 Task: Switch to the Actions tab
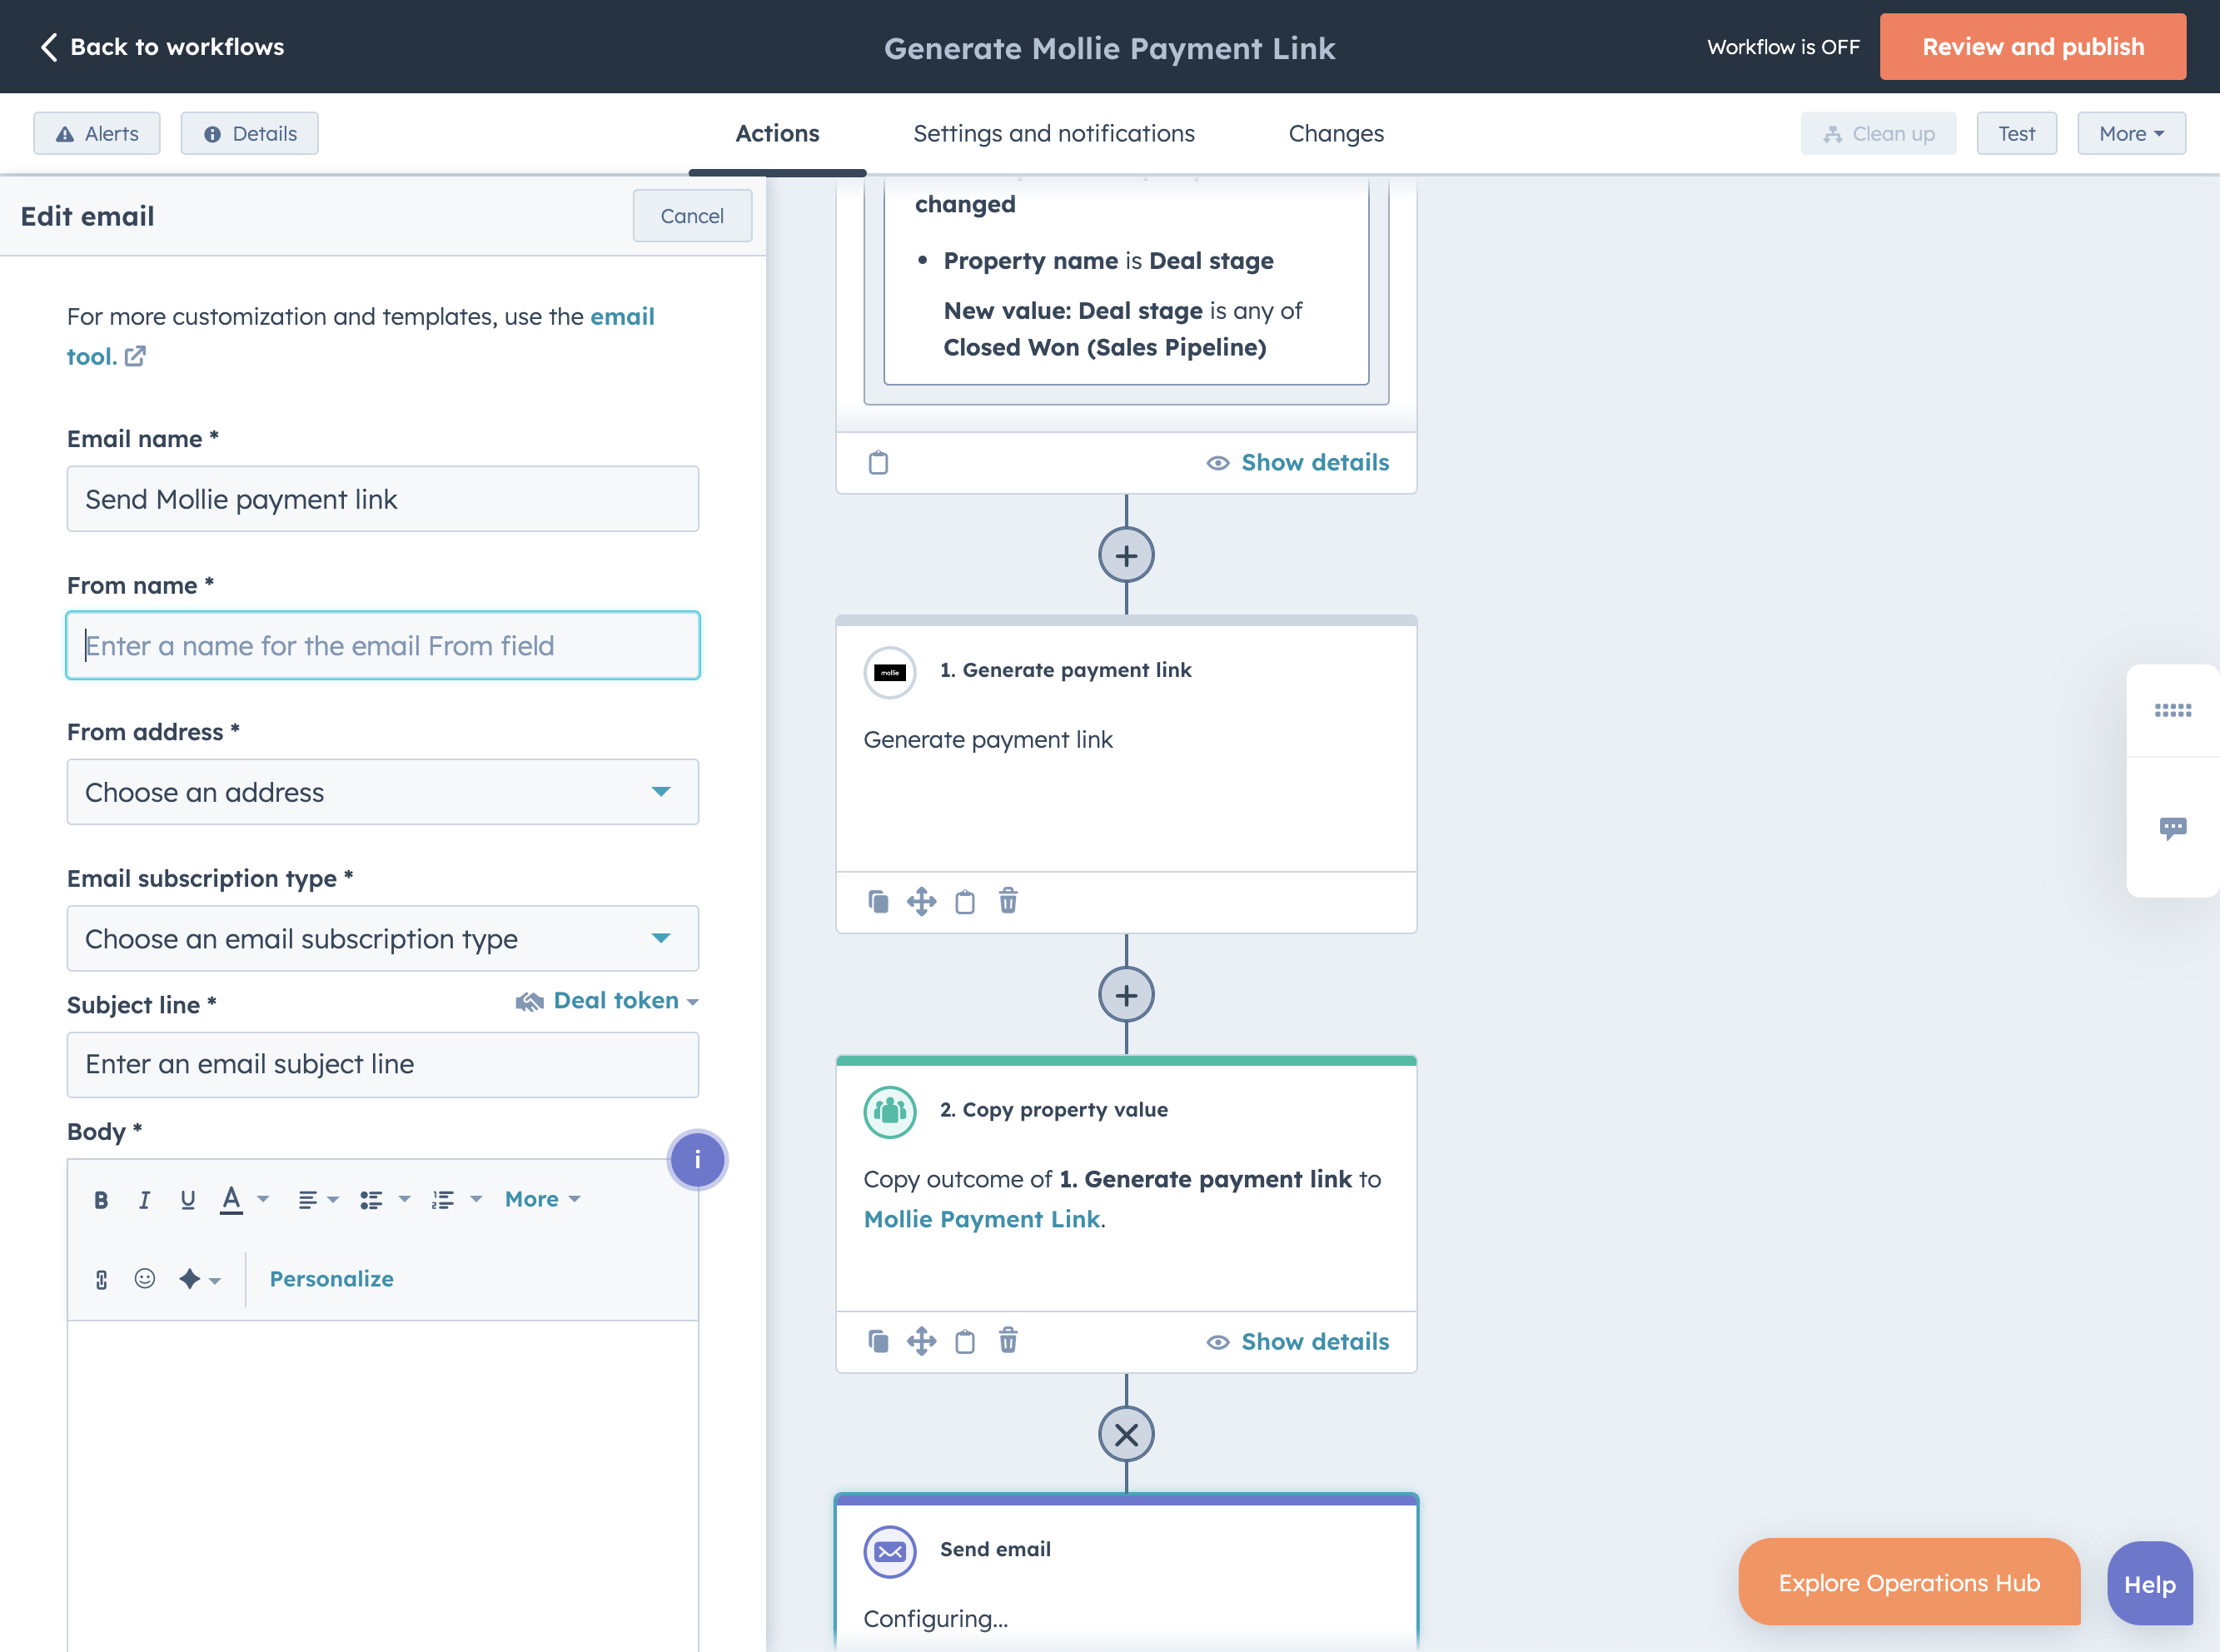(777, 134)
